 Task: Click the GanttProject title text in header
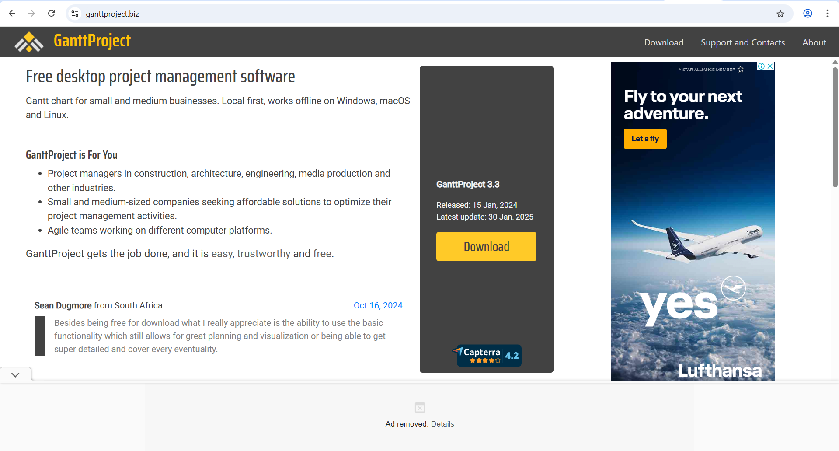tap(92, 41)
